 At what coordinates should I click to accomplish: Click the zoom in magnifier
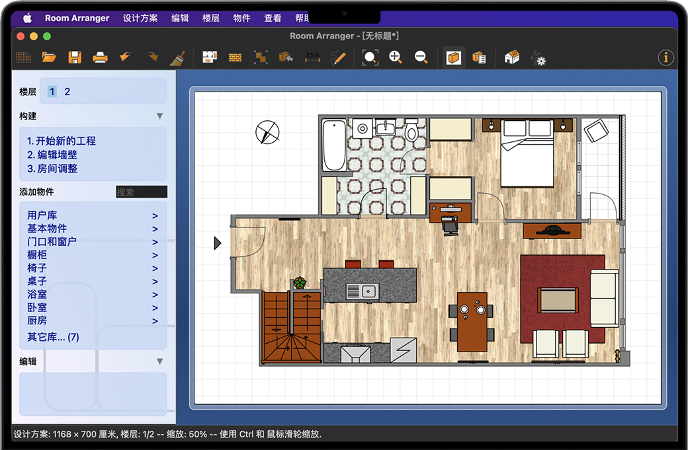pos(396,57)
